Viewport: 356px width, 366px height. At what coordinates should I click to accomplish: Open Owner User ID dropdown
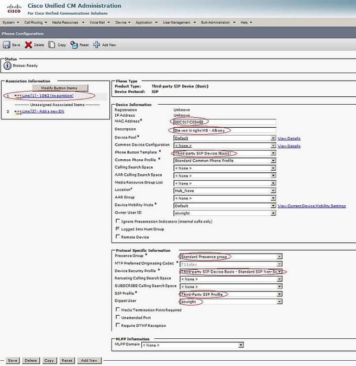[x=225, y=213]
